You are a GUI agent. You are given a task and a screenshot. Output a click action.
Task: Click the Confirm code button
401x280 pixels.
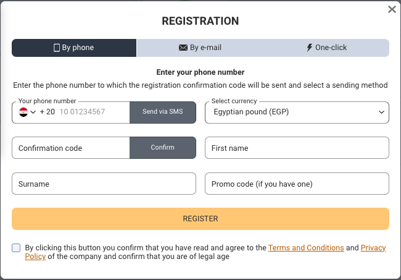[x=162, y=148]
